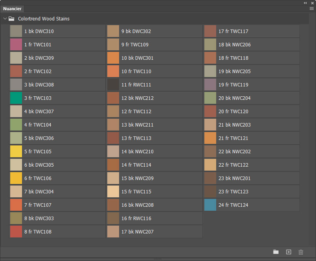Screen dimensions: 316x261
Task: Click the label 12 fr TWC112
Action: click(136, 112)
